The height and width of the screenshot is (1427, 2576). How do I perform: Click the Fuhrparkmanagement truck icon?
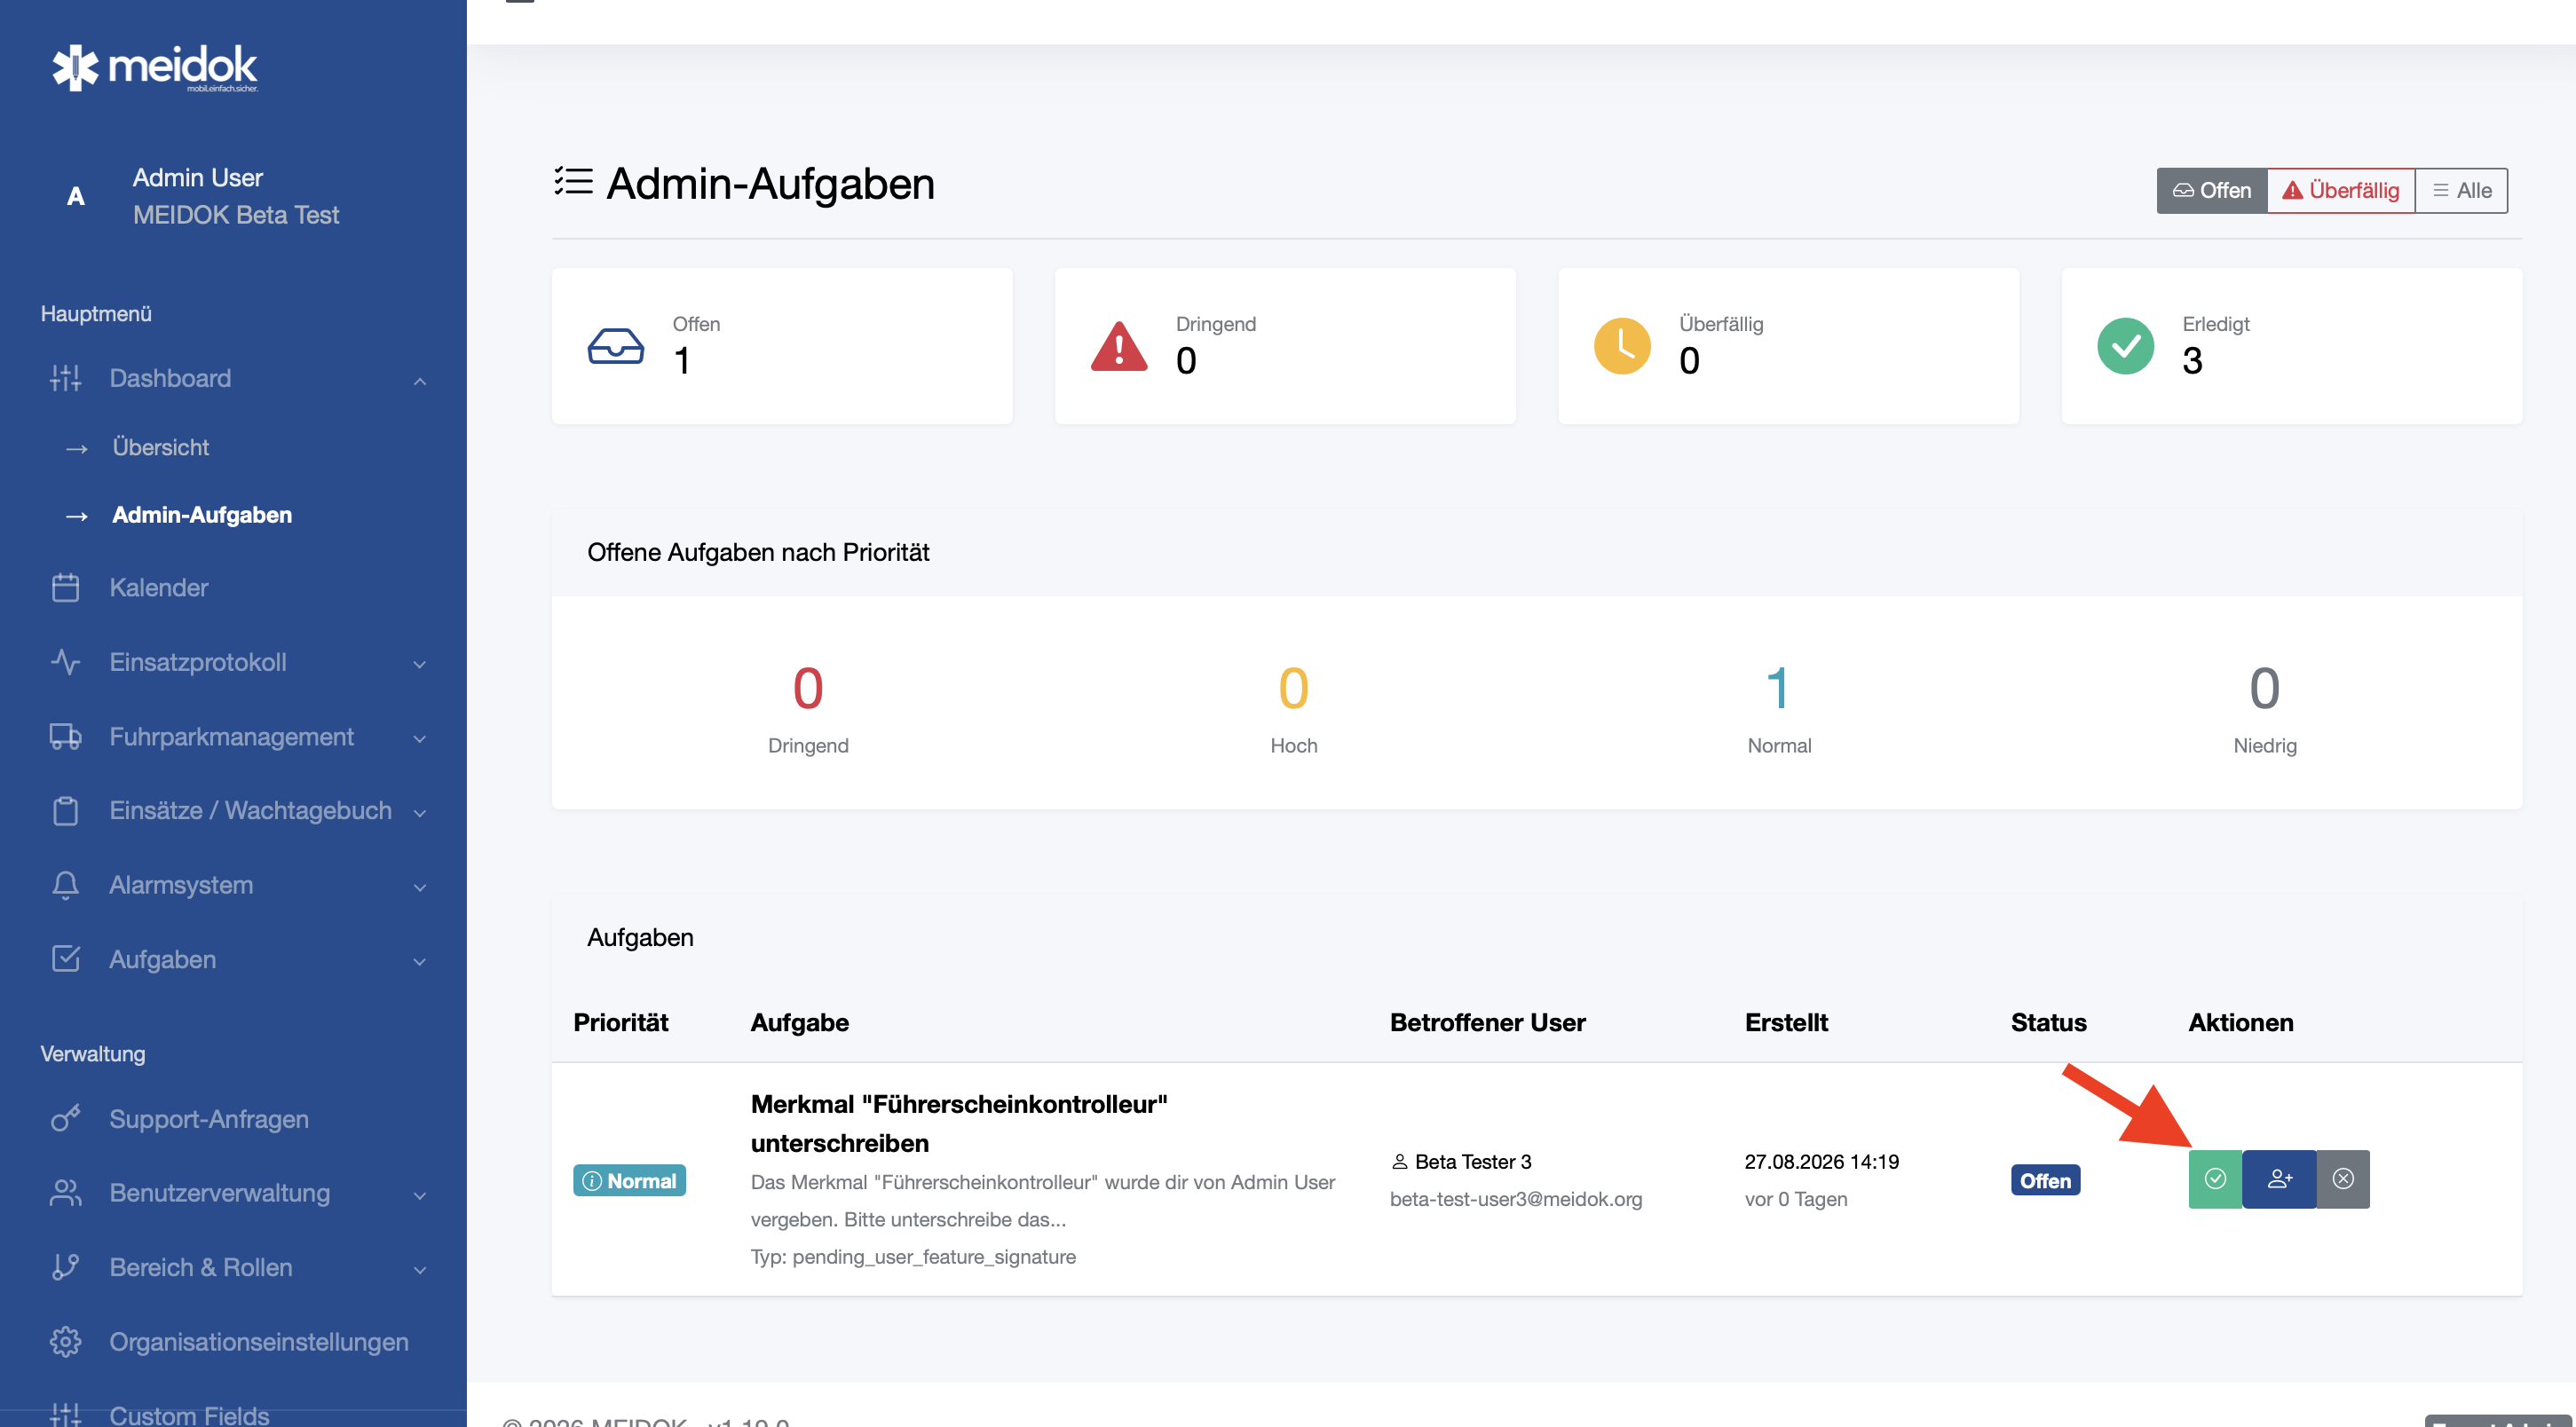pos(65,737)
